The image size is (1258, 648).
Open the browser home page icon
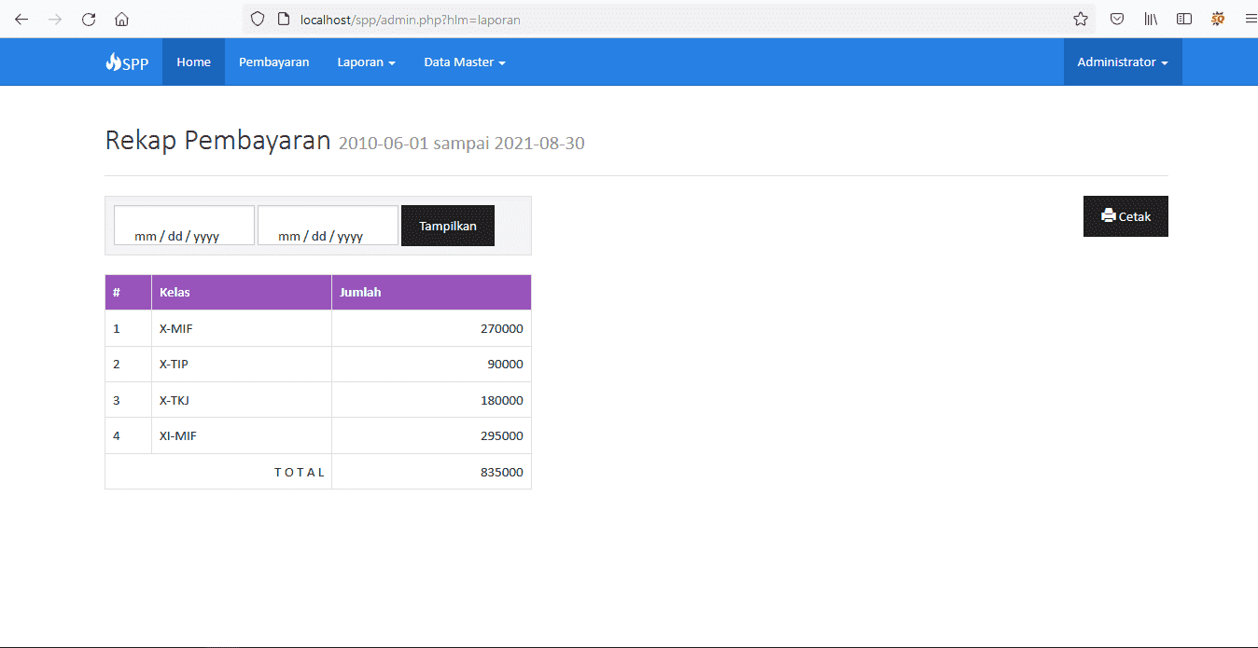pyautogui.click(x=121, y=19)
